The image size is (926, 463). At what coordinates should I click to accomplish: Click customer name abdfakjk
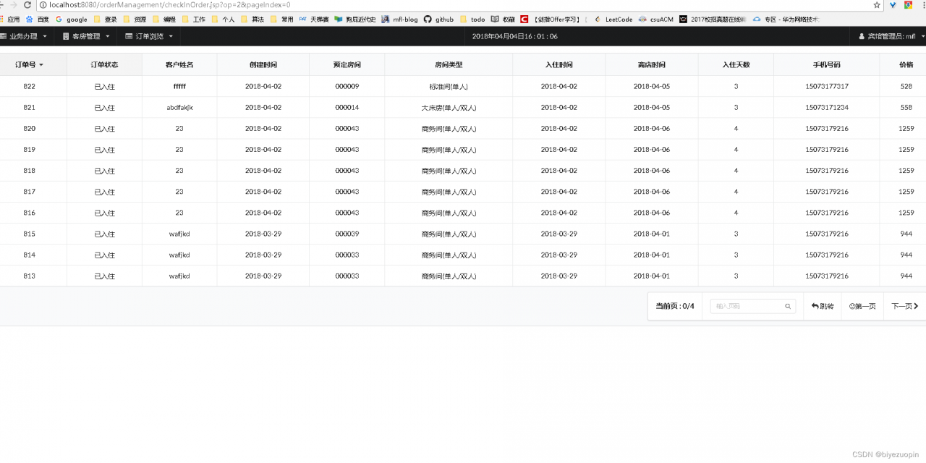[179, 107]
